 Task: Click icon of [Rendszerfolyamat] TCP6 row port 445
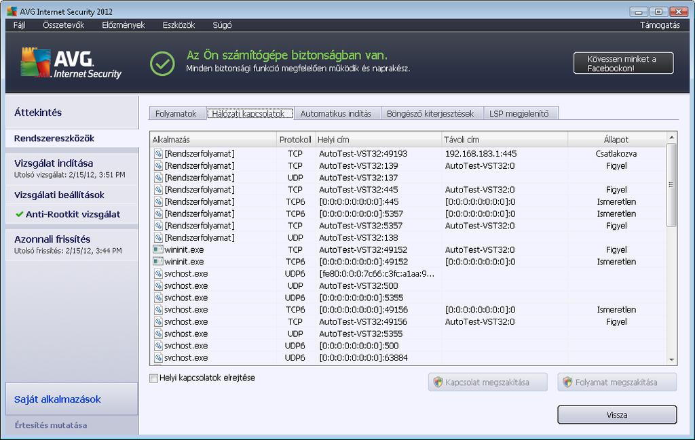(158, 201)
